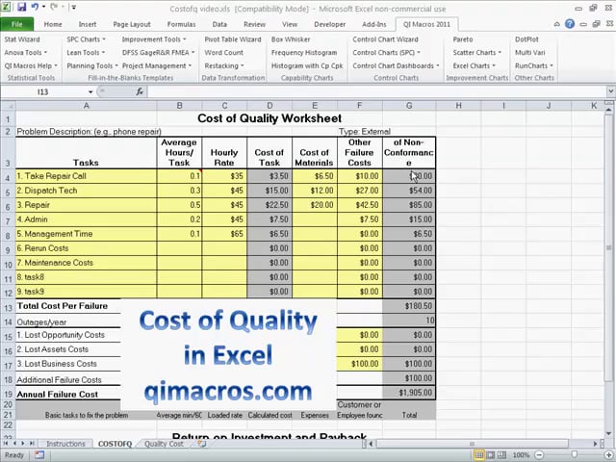Switch to the Formulas ribbon tab
This screenshot has width=616, height=462.
click(181, 24)
